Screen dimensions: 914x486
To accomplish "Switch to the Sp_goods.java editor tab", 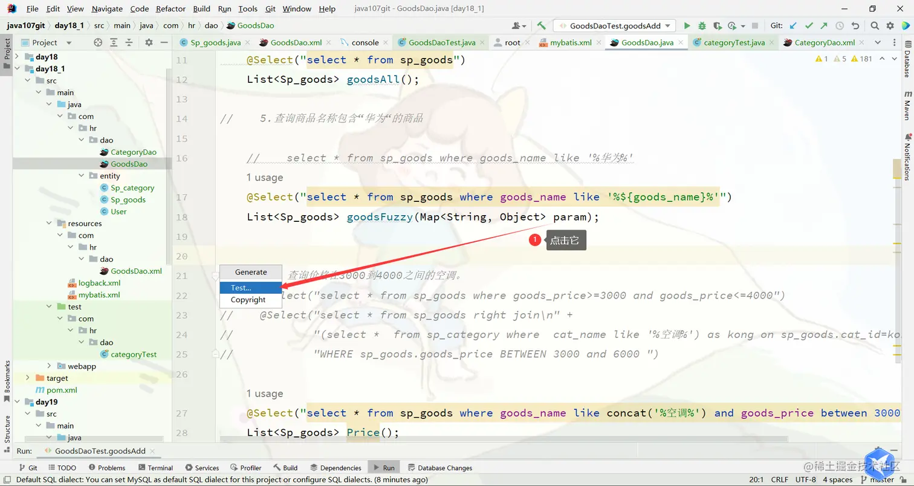I will pos(215,42).
